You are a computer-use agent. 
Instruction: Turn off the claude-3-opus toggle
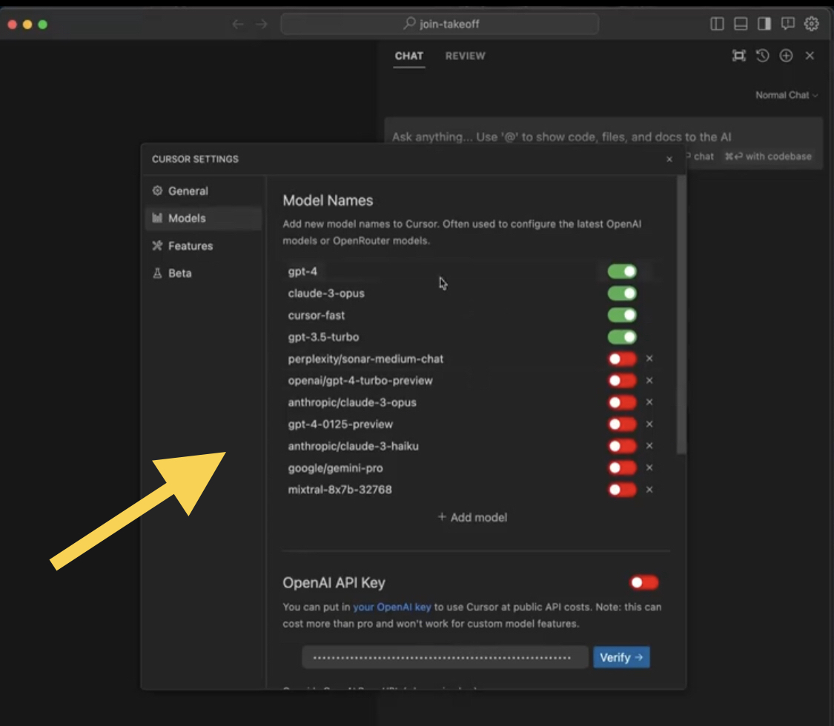(622, 293)
